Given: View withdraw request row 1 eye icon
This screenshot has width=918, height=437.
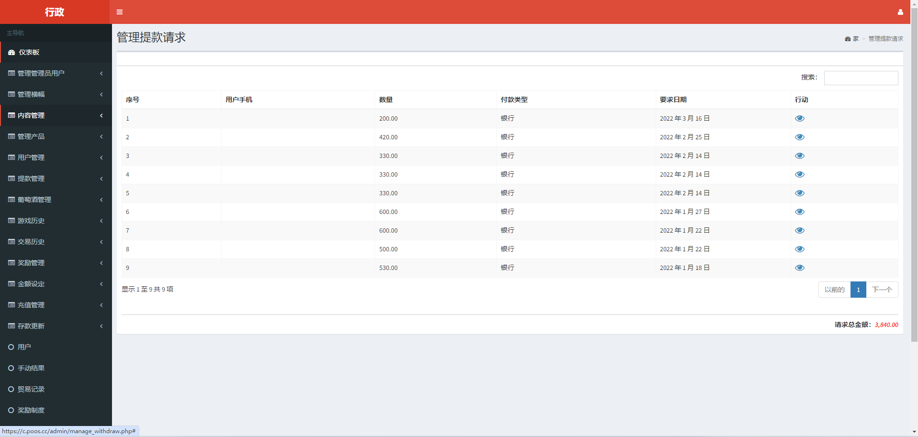Looking at the screenshot, I should click(x=800, y=118).
